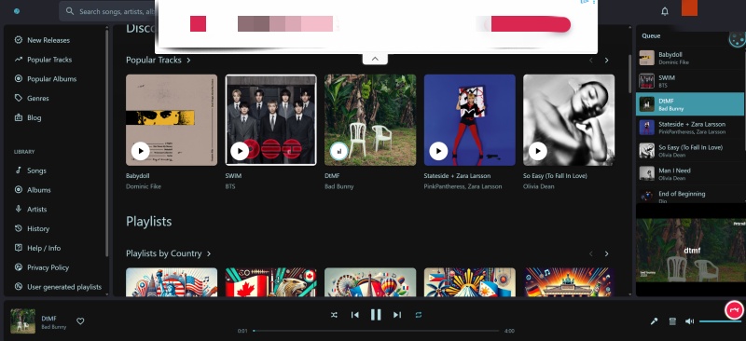The height and width of the screenshot is (341, 746).
Task: Open notifications bell in top bar
Action: 665,11
